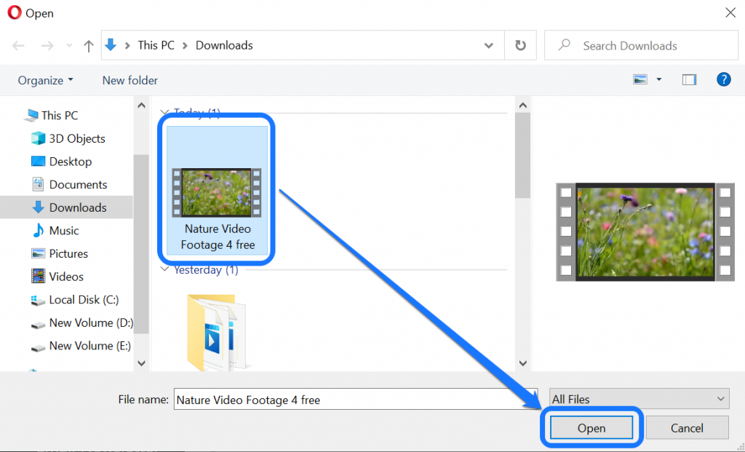Open recent locations dropdown arrow
This screenshot has width=745, height=452.
69,46
